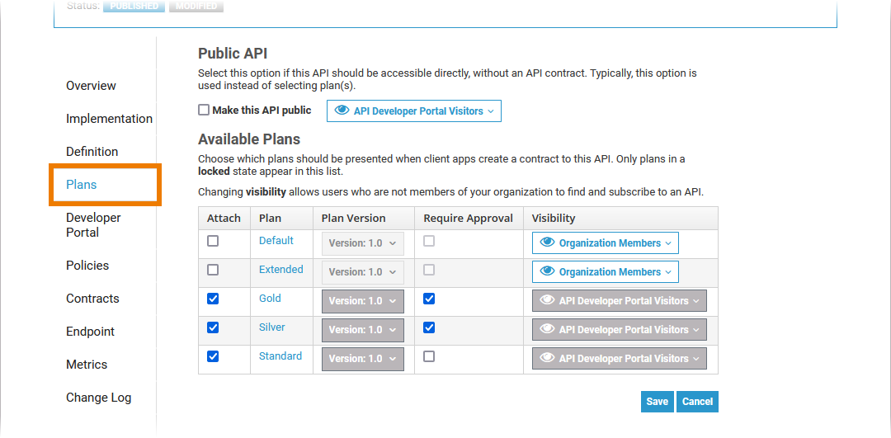Image resolution: width=891 pixels, height=438 pixels.
Task: Click the eye icon in Silver plan row
Action: pos(547,329)
